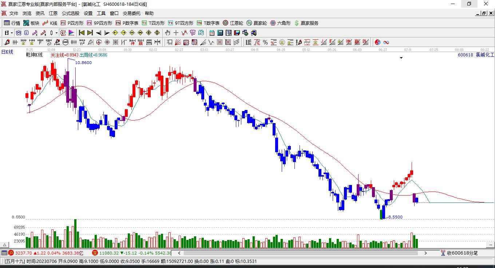Screen dimensions: 495x268
Task: Click the red floppy disk save icon
Action: pos(237,33)
